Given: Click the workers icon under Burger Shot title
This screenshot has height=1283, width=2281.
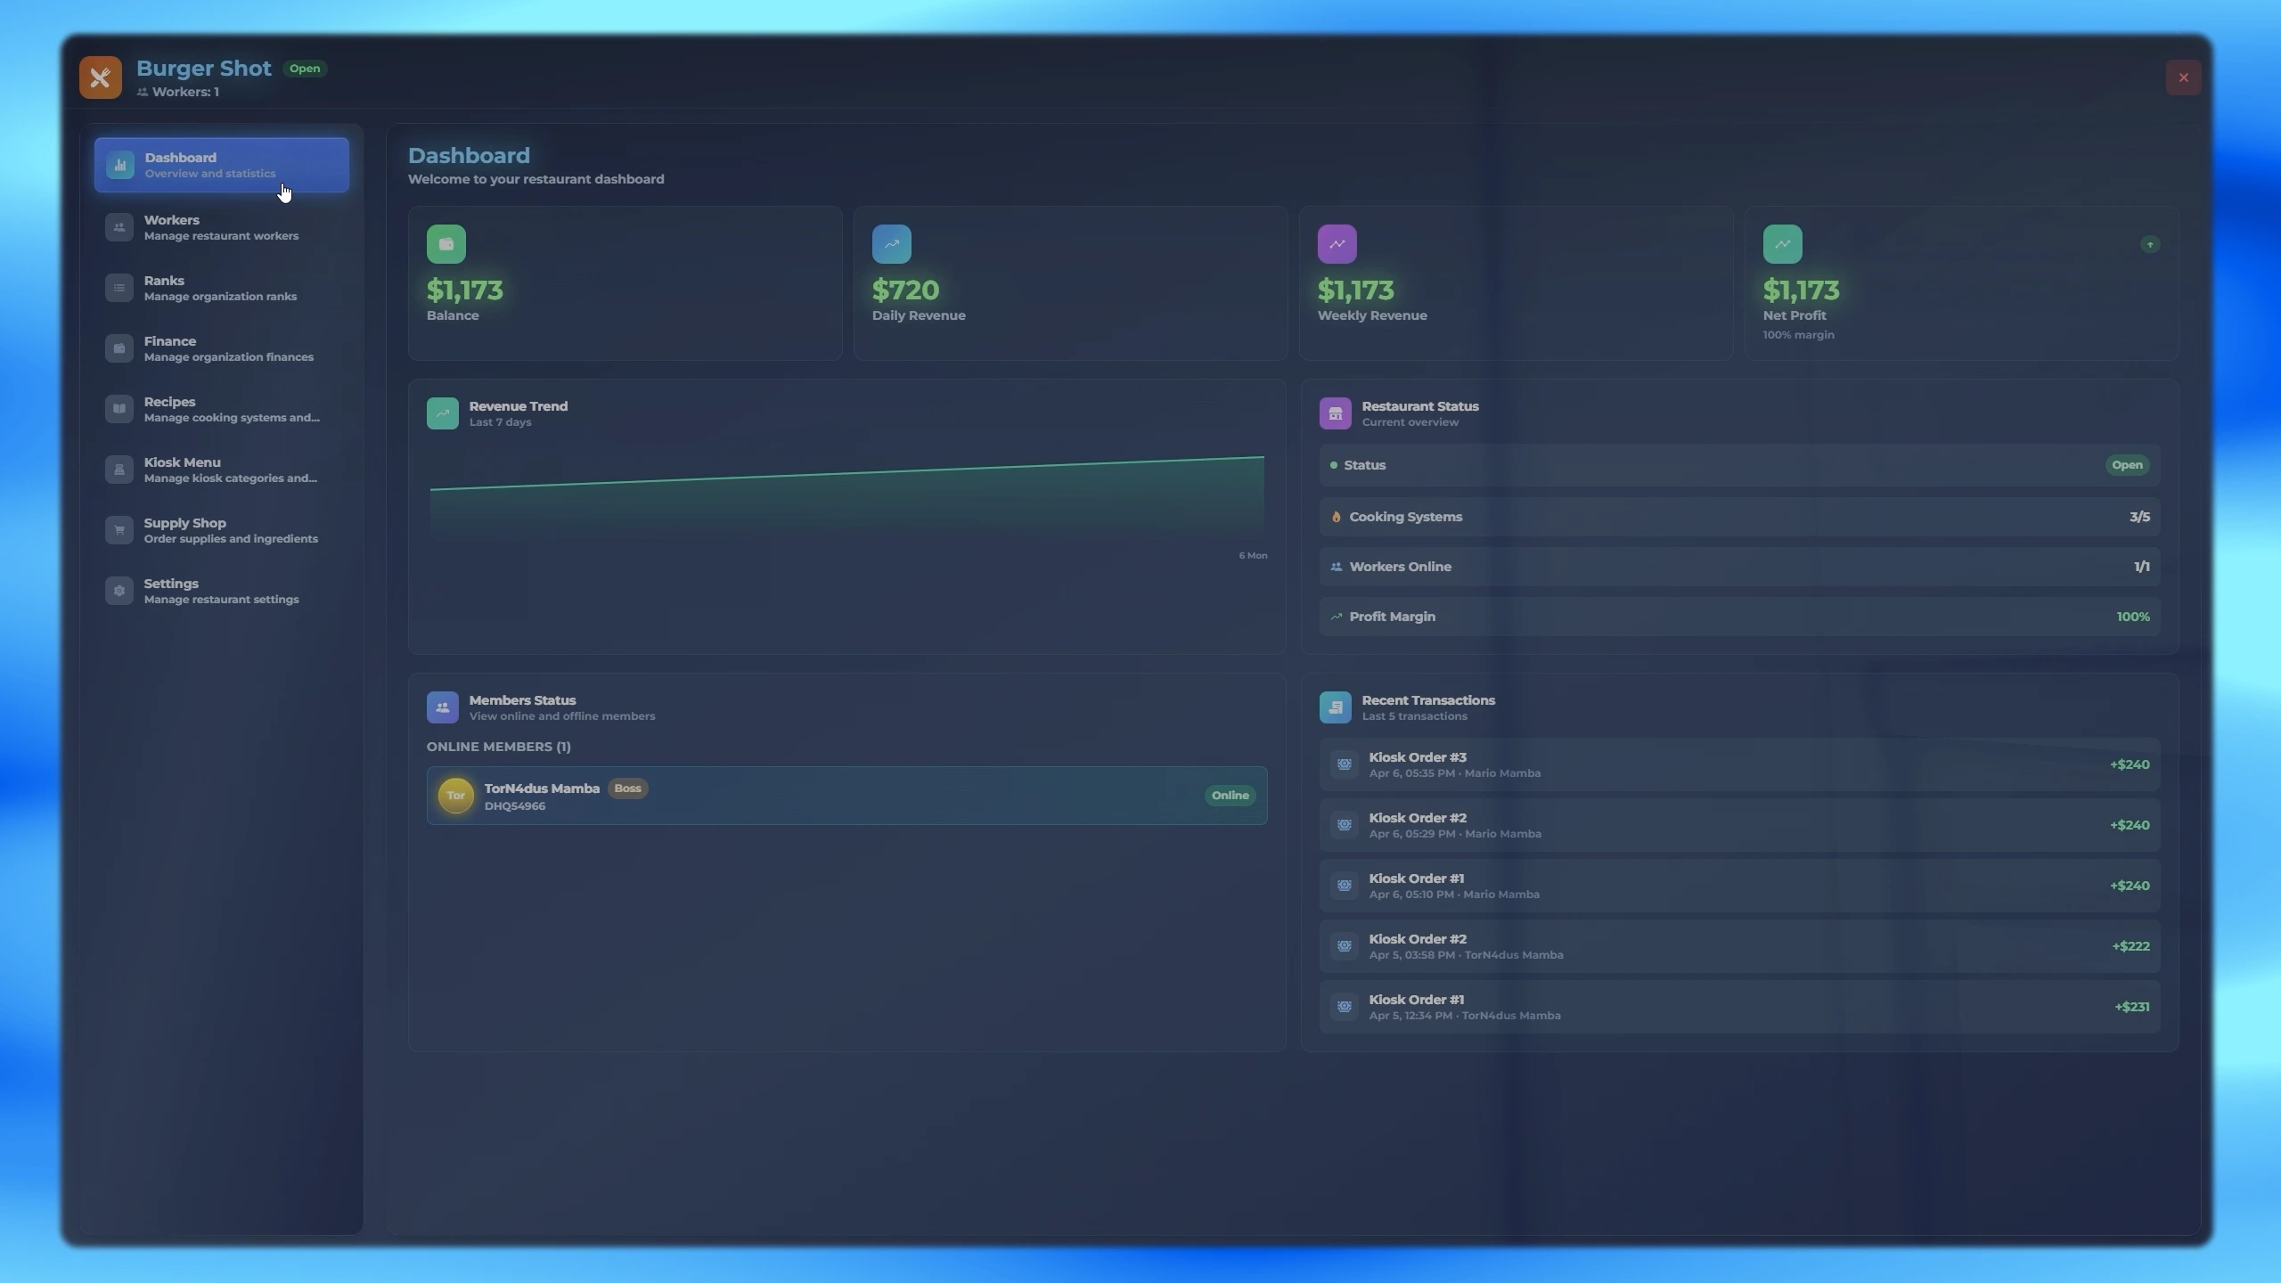Looking at the screenshot, I should [x=143, y=92].
